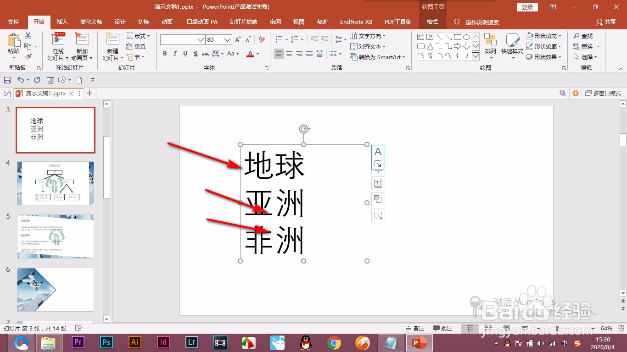The height and width of the screenshot is (352, 627).
Task: Toggle left text alignment
Action: point(279,54)
